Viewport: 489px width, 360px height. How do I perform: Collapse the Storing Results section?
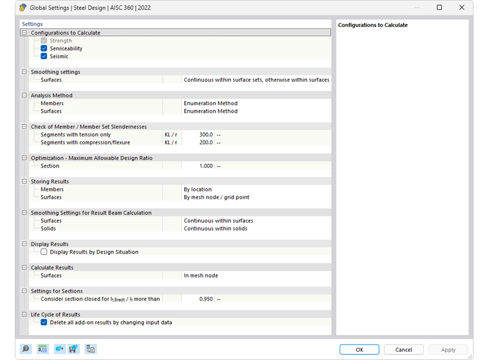(24, 182)
